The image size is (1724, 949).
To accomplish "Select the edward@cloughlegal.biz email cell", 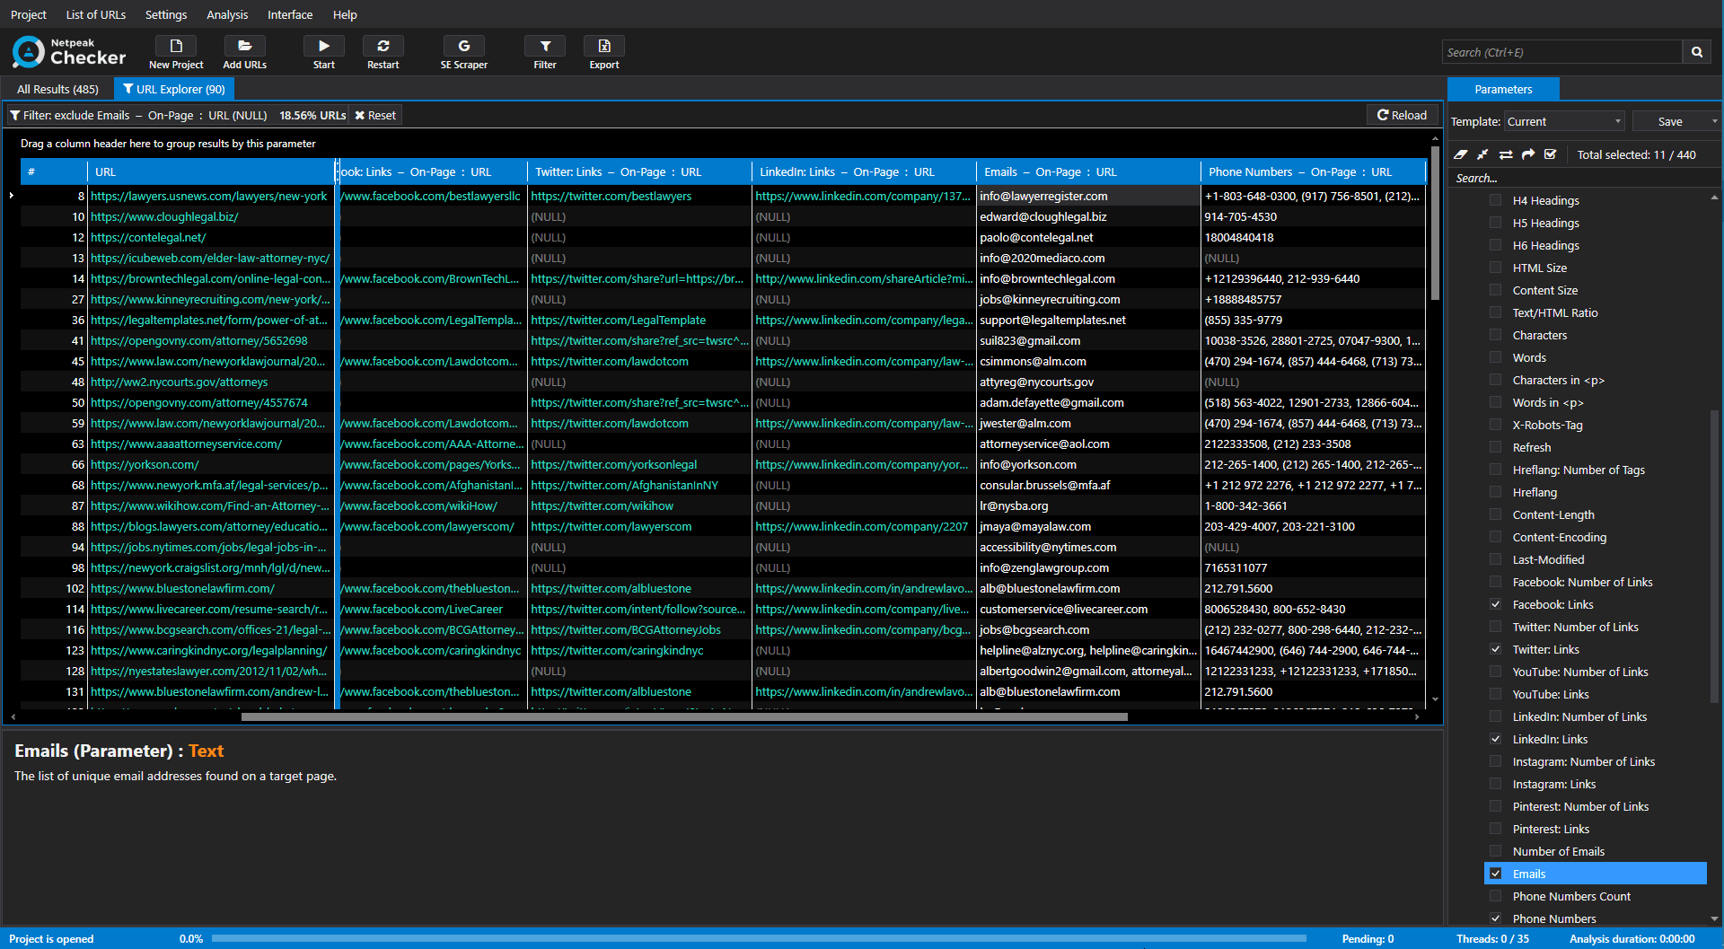I will point(1088,216).
